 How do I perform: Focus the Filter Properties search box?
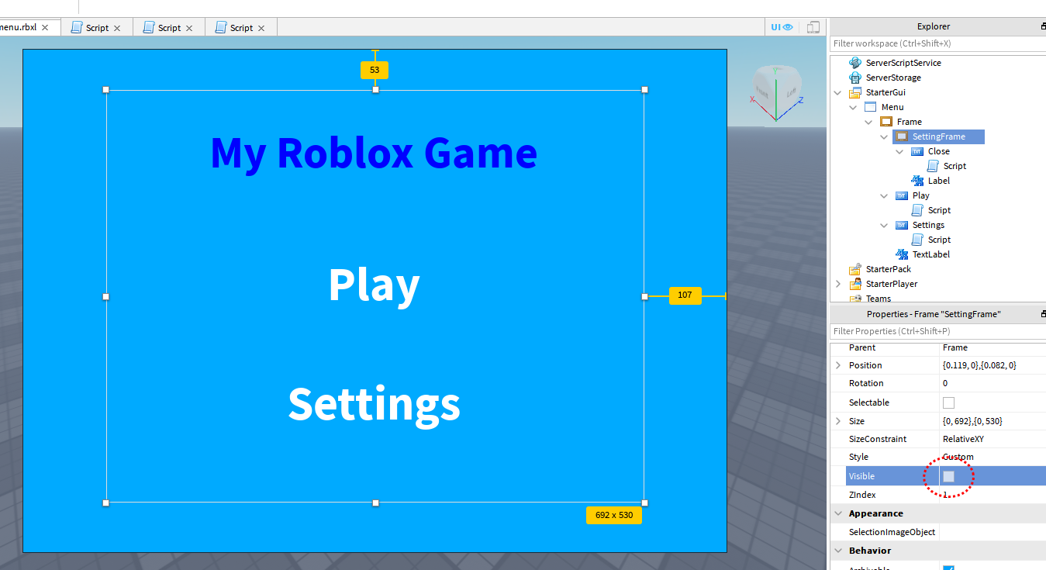[937, 331]
